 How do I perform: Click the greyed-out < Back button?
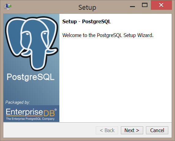[107, 130]
